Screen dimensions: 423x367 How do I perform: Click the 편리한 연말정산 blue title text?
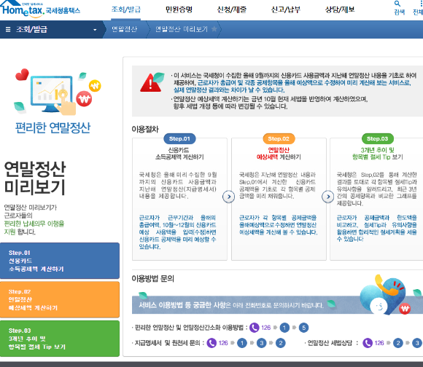coord(53,128)
